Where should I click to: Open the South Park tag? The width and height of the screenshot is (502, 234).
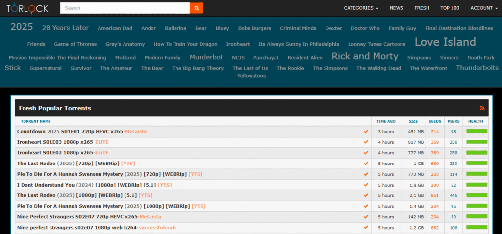481,58
